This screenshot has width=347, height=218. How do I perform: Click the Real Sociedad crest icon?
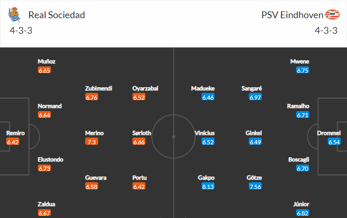coord(15,15)
